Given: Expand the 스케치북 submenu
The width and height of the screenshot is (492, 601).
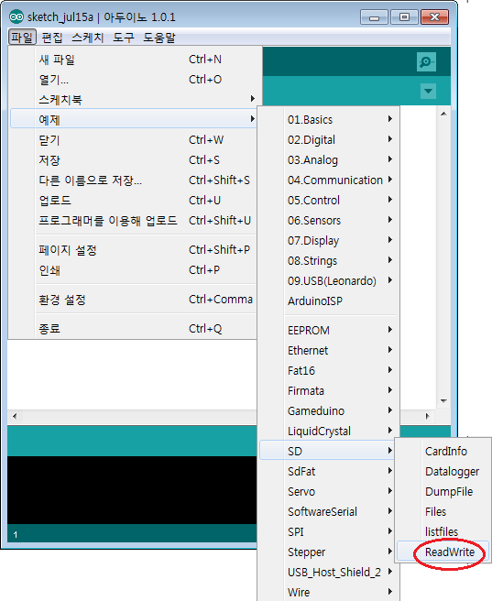Looking at the screenshot, I should tap(133, 100).
